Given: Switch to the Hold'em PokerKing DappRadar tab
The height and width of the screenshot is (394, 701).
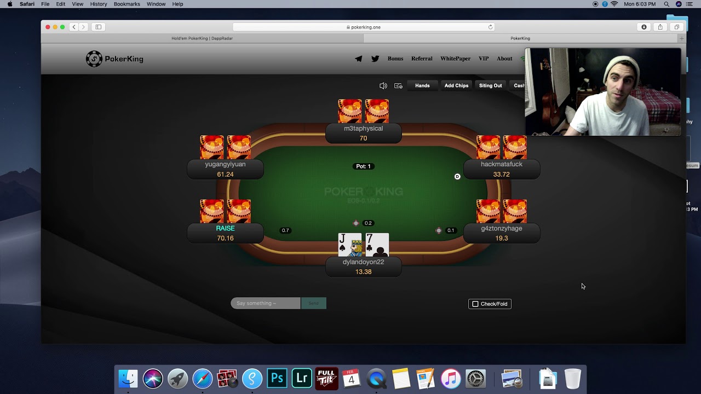Looking at the screenshot, I should coord(202,38).
